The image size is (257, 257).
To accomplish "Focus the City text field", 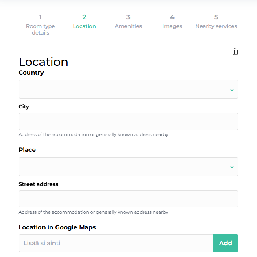I will [128, 121].
